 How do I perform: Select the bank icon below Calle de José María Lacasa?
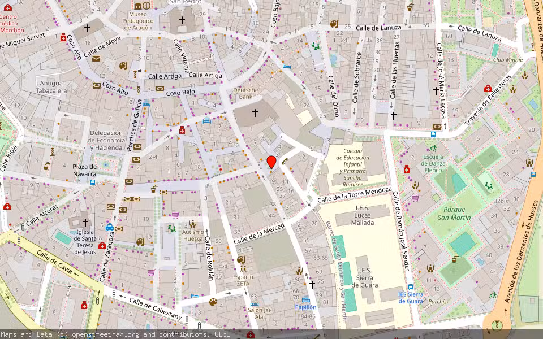pos(437,127)
